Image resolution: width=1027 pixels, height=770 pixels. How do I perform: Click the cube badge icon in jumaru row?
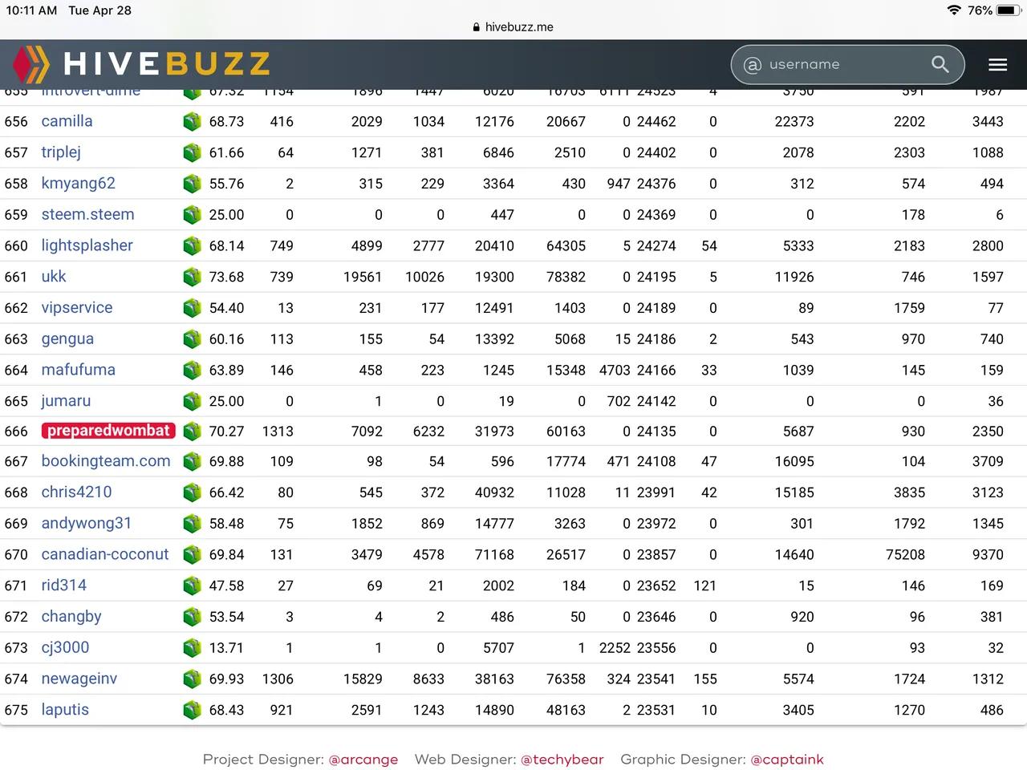coord(193,401)
